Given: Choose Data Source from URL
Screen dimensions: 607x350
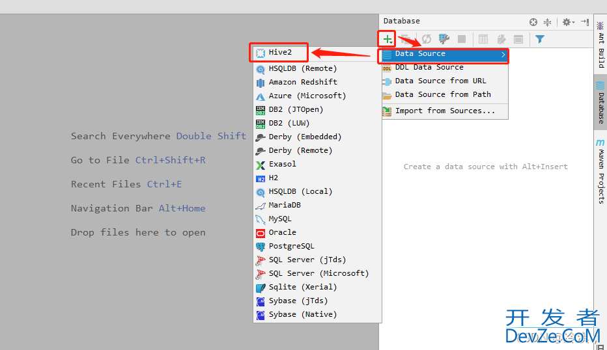Looking at the screenshot, I should (445, 81).
